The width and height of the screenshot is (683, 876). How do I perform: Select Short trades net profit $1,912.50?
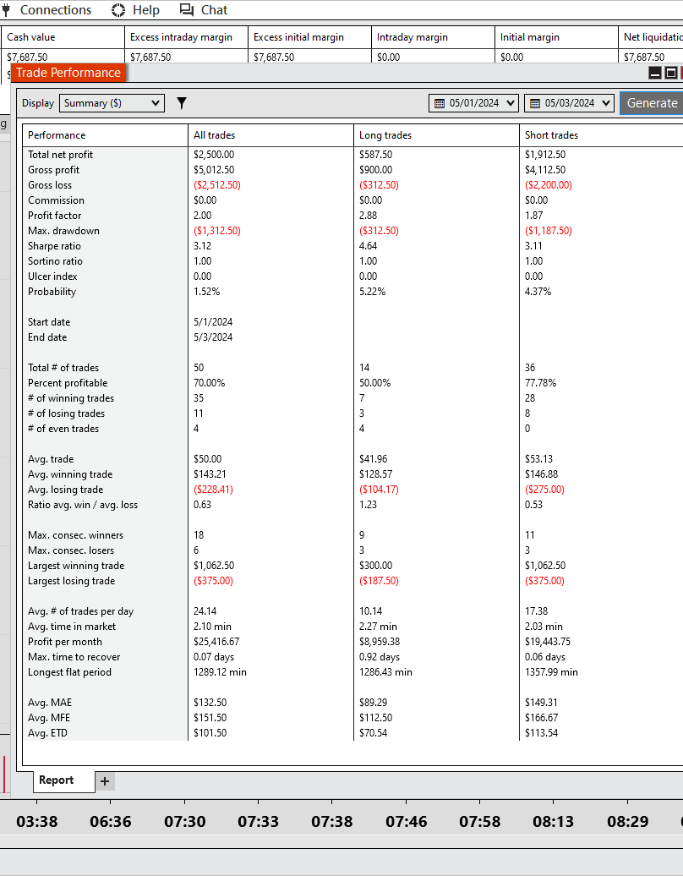pyautogui.click(x=545, y=155)
